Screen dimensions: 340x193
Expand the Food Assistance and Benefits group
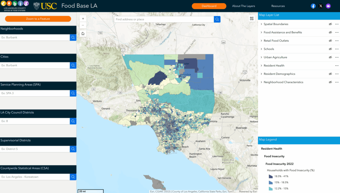pyautogui.click(x=261, y=32)
